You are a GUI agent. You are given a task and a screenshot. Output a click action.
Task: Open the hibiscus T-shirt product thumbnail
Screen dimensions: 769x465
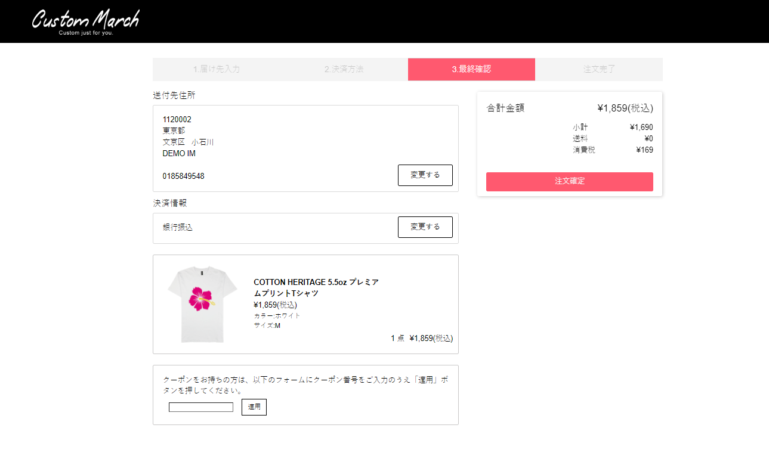tap(202, 304)
